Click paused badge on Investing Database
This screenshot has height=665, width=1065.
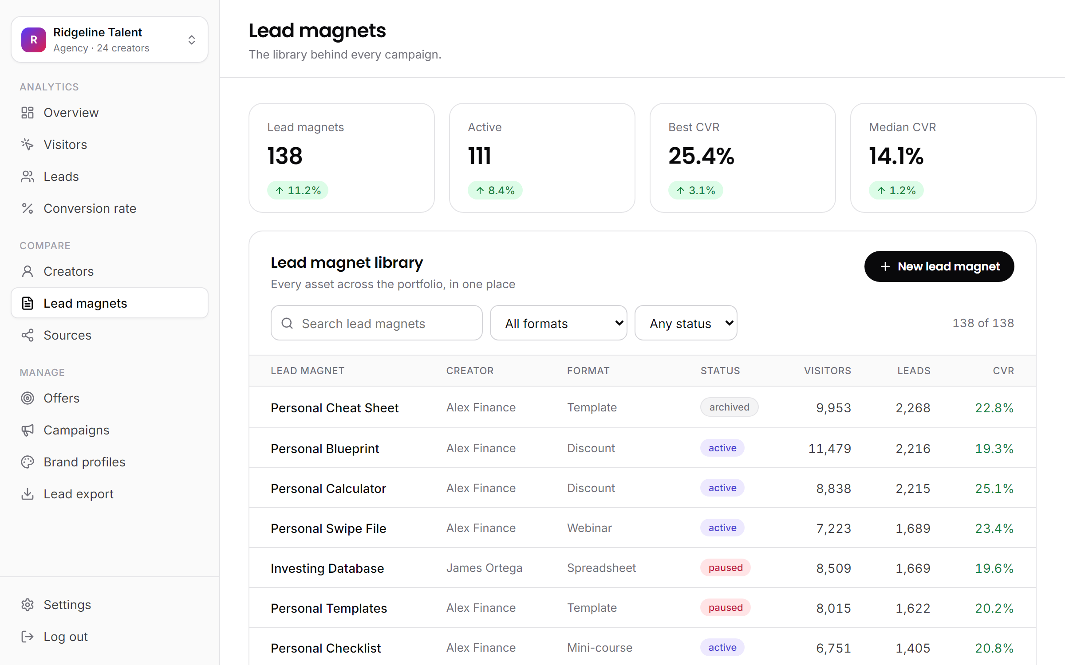click(725, 567)
